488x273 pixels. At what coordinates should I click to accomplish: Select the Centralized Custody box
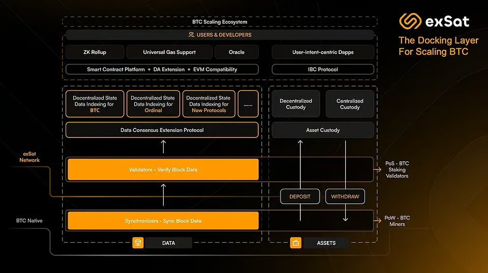pos(350,104)
